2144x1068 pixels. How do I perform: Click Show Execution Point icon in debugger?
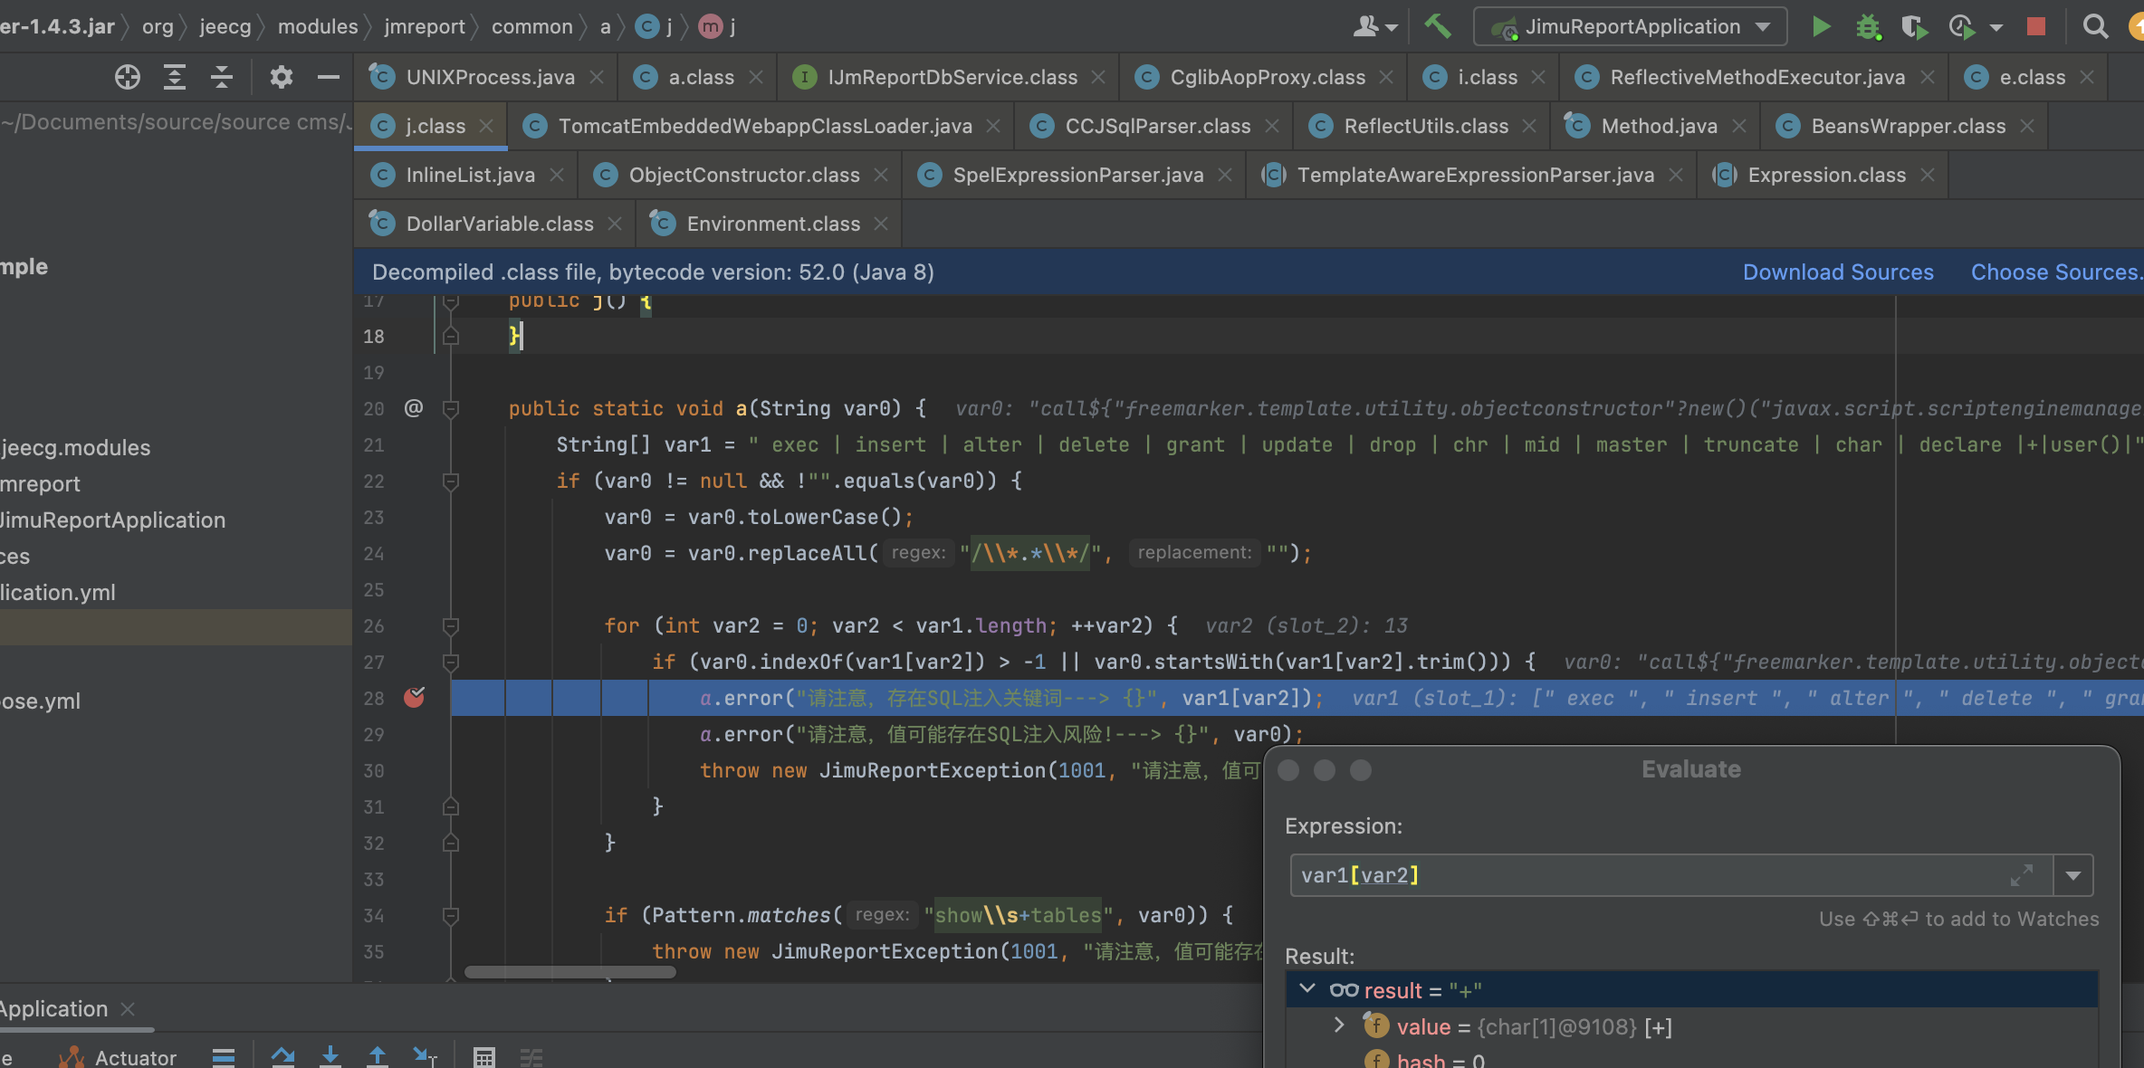(224, 1056)
